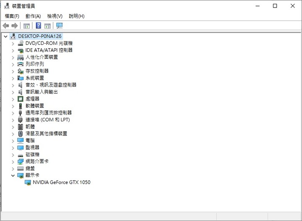Viewport: 302px width, 221px height.
Task: Click the 磁碟機 disk drive icon
Action: tap(21, 155)
